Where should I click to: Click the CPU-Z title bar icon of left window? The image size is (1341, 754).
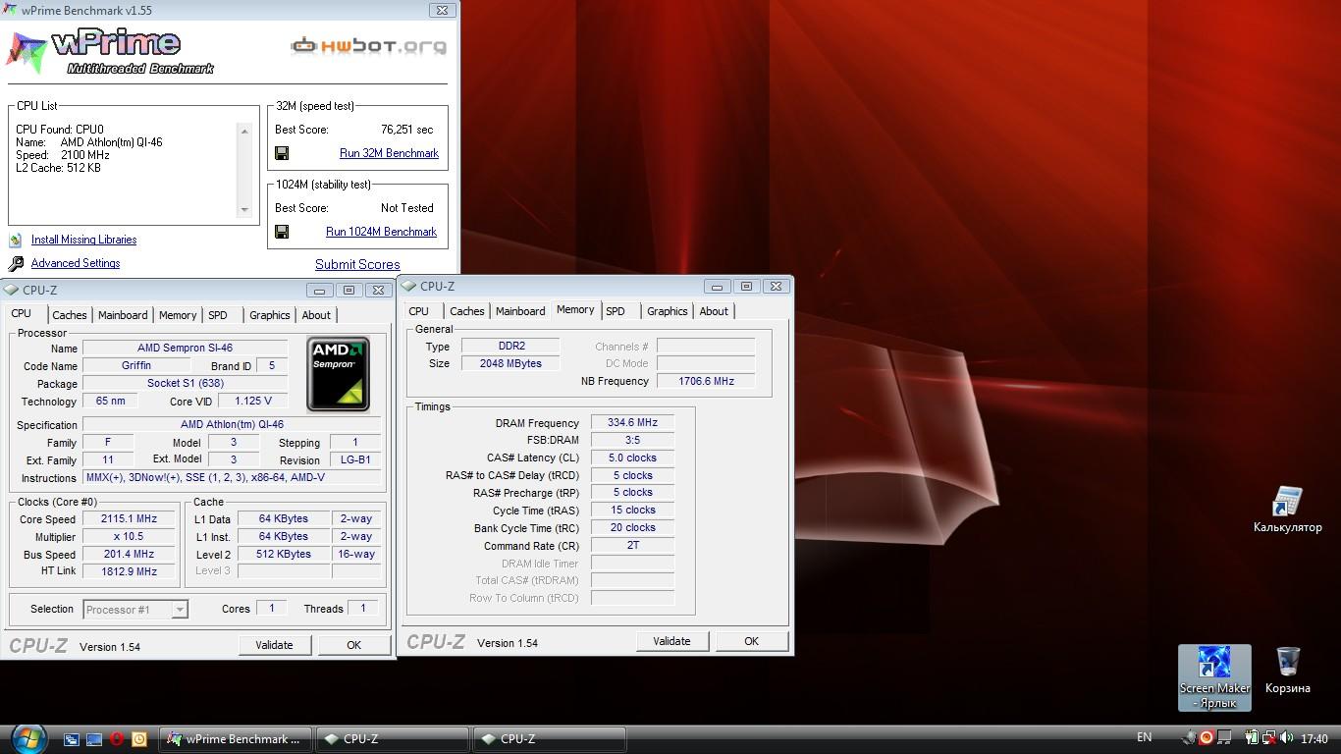(x=11, y=290)
